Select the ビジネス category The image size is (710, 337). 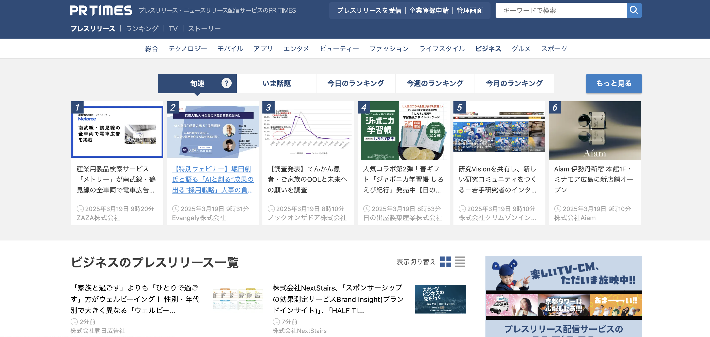488,49
